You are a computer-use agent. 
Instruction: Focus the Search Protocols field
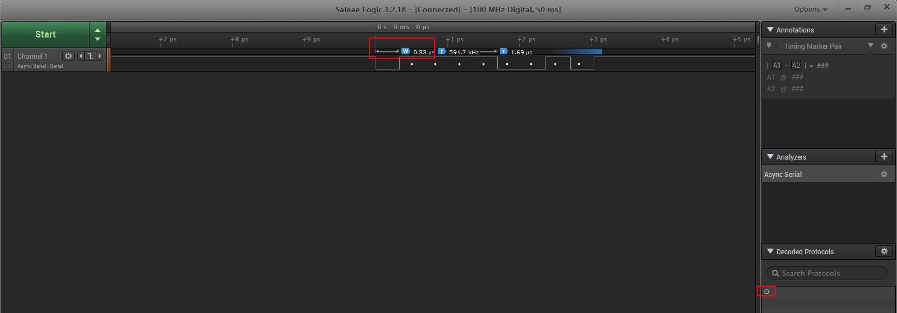coord(827,273)
